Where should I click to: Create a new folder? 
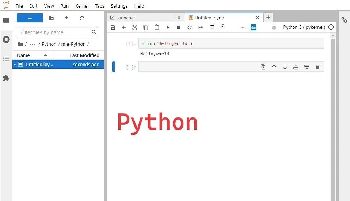tap(51, 18)
